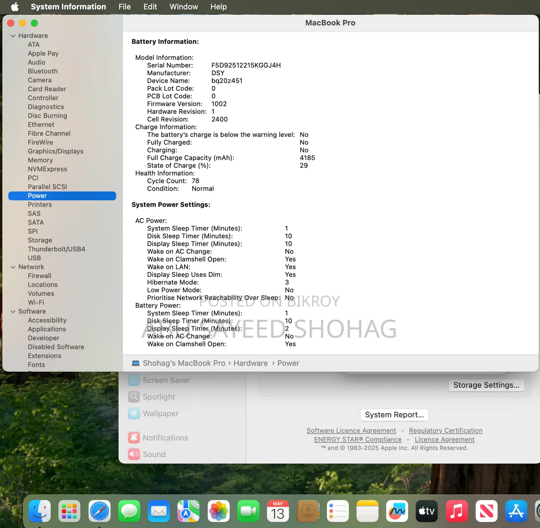Collapse the Network section
This screenshot has width=540, height=528.
click(x=13, y=267)
